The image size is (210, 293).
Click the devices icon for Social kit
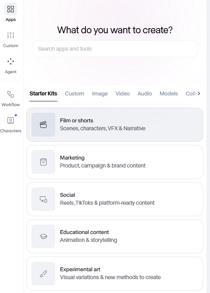click(x=43, y=199)
